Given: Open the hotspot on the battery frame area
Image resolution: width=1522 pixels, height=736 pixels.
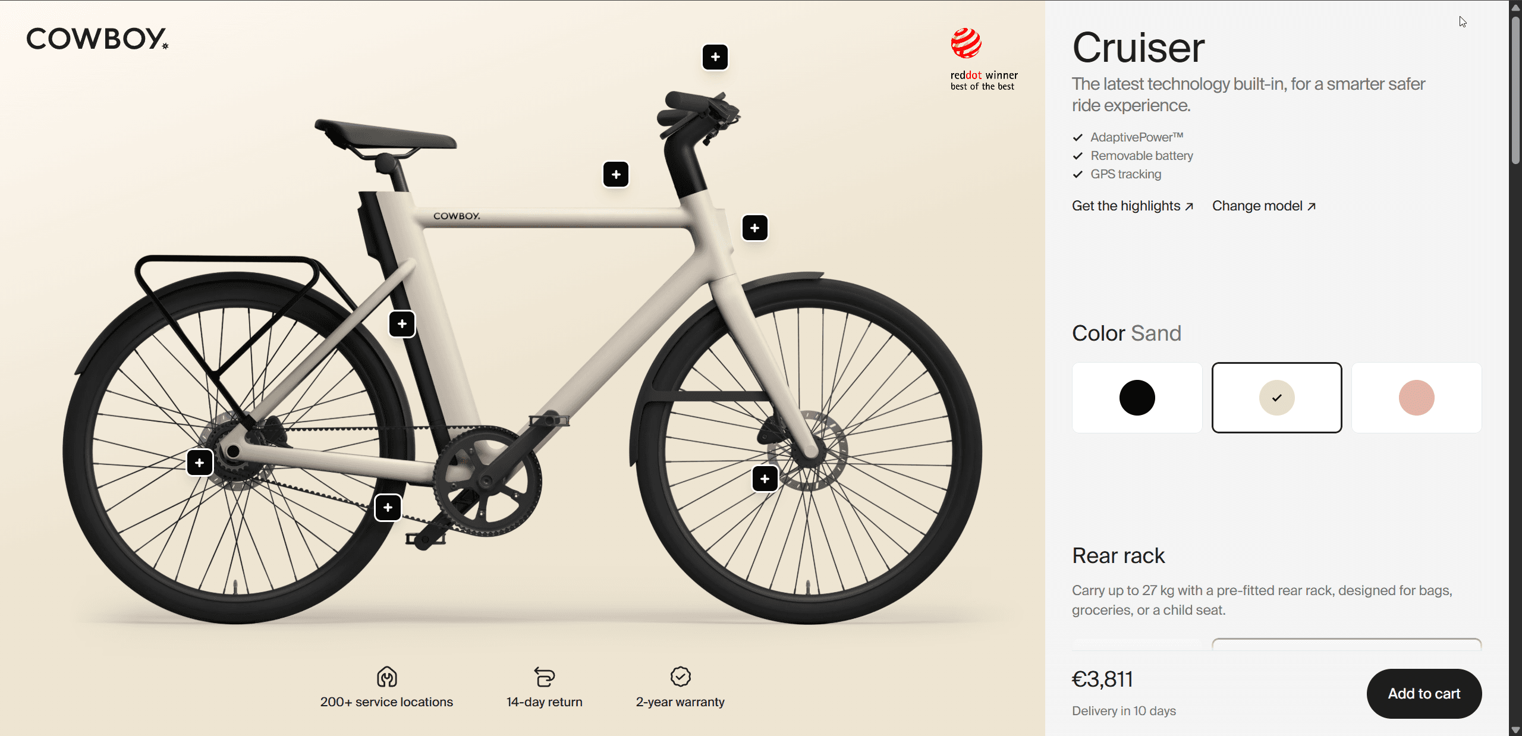Looking at the screenshot, I should click(x=402, y=324).
